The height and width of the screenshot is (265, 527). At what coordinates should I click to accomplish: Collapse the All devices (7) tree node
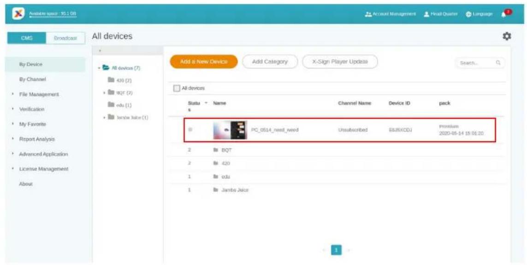[100, 68]
